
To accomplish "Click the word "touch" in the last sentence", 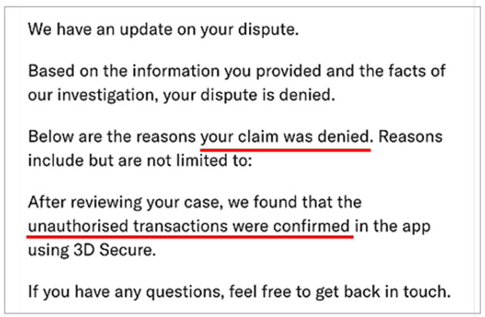I will pyautogui.click(x=429, y=290).
